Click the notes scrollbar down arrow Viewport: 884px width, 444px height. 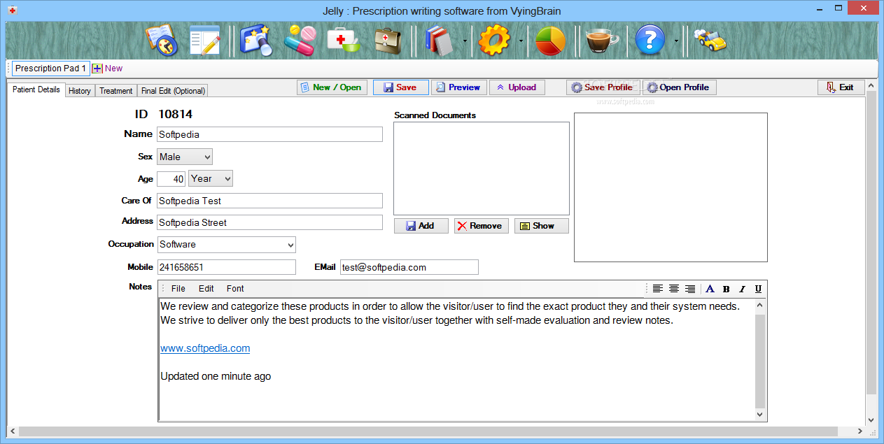(x=760, y=415)
